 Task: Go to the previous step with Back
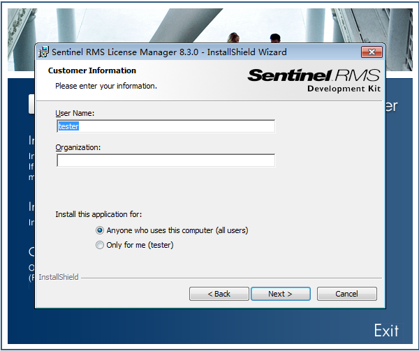pos(219,294)
